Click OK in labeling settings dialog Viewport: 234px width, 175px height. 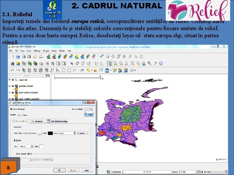tap(59, 170)
